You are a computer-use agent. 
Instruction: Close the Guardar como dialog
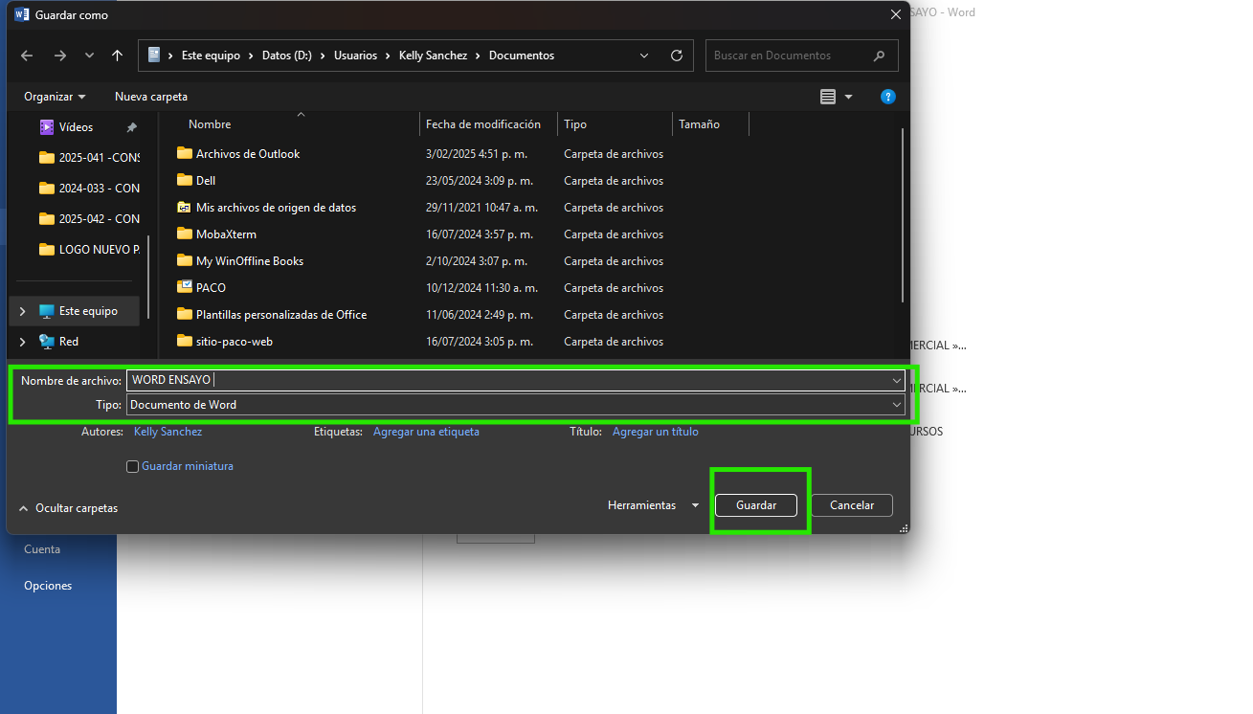896,14
